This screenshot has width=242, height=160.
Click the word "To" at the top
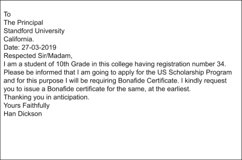point(7,14)
